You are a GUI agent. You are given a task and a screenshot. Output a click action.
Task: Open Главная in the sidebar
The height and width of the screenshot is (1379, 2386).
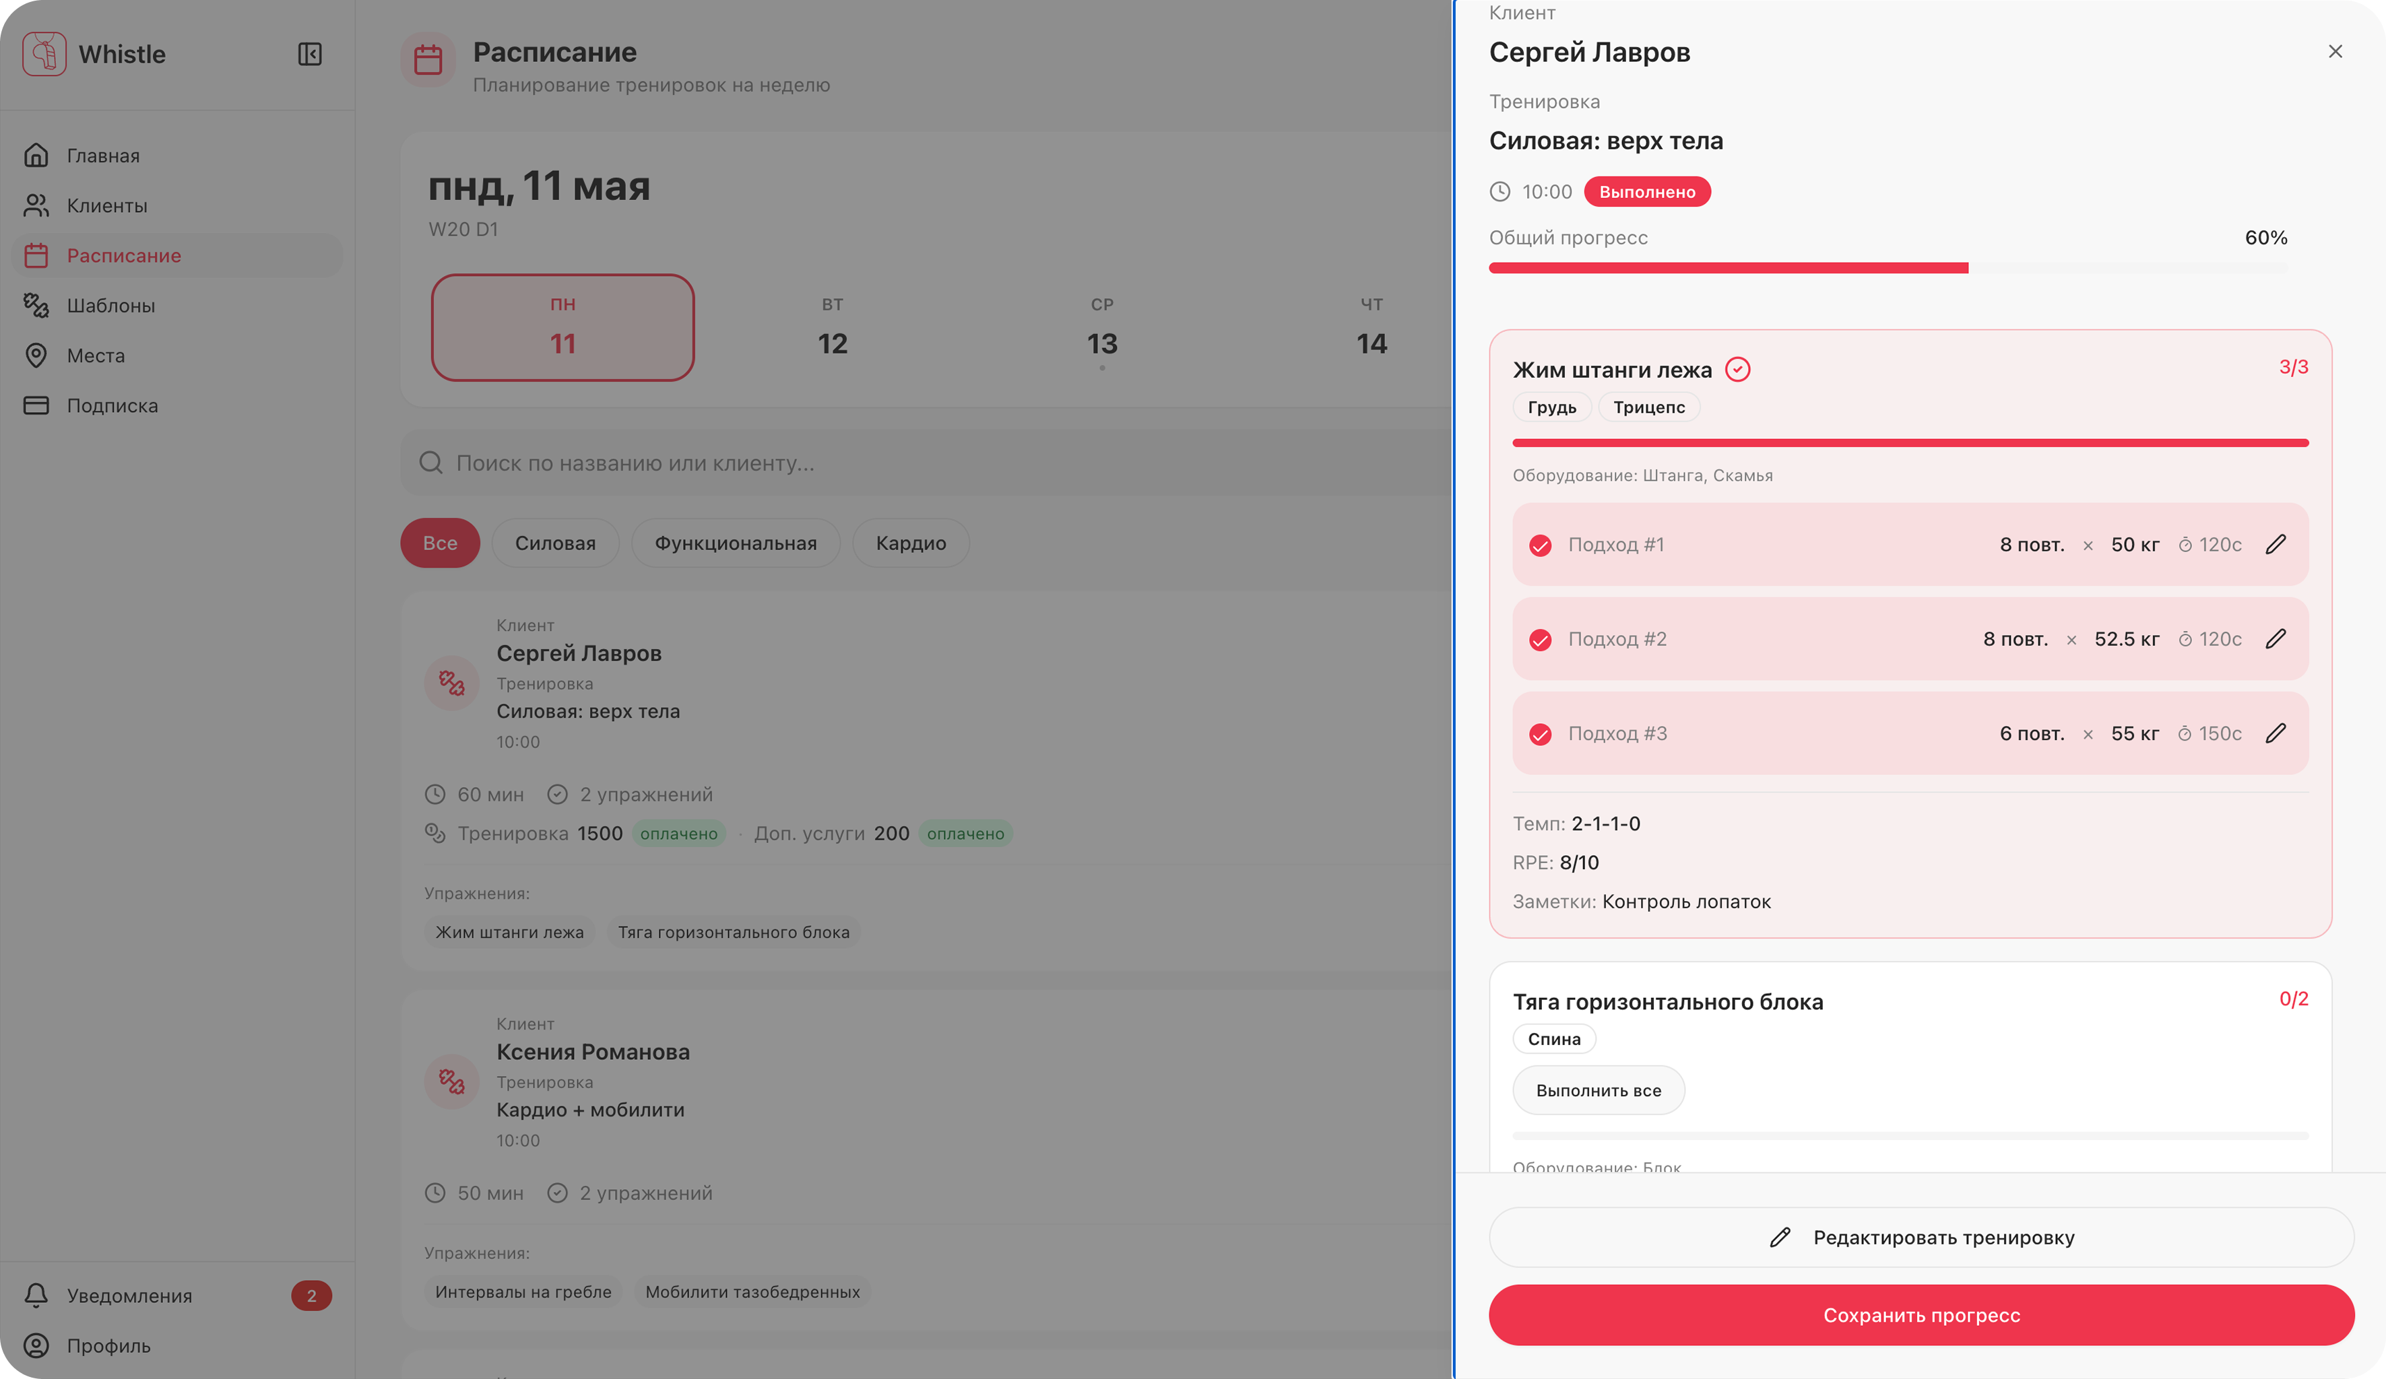tap(177, 156)
